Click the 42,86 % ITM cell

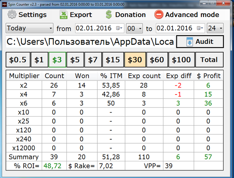point(111,95)
